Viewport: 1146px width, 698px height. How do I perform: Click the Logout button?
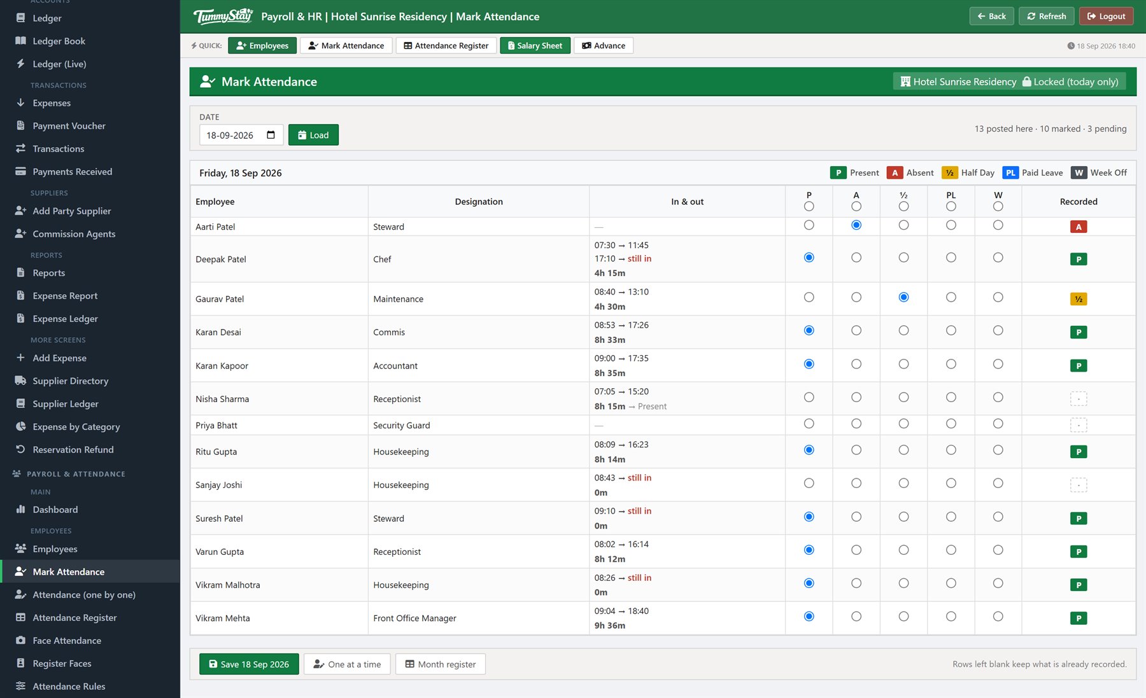tap(1106, 16)
